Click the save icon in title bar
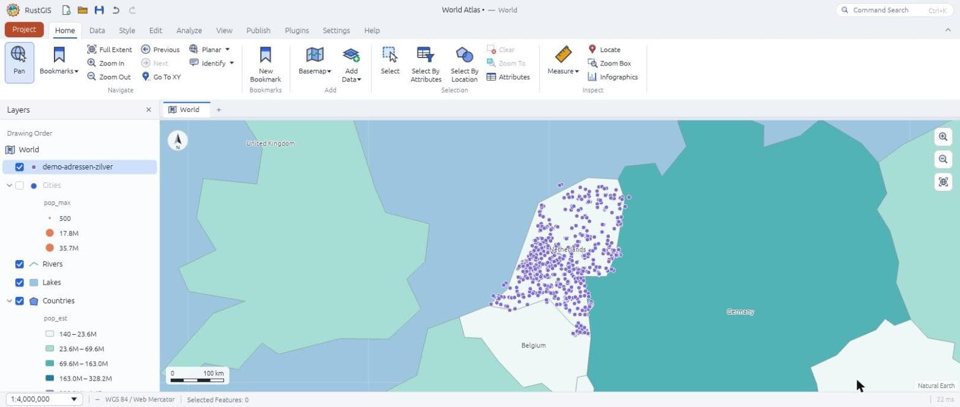 point(99,10)
